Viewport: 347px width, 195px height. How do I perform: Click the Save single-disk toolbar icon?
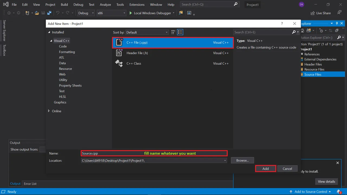[x=43, y=13]
